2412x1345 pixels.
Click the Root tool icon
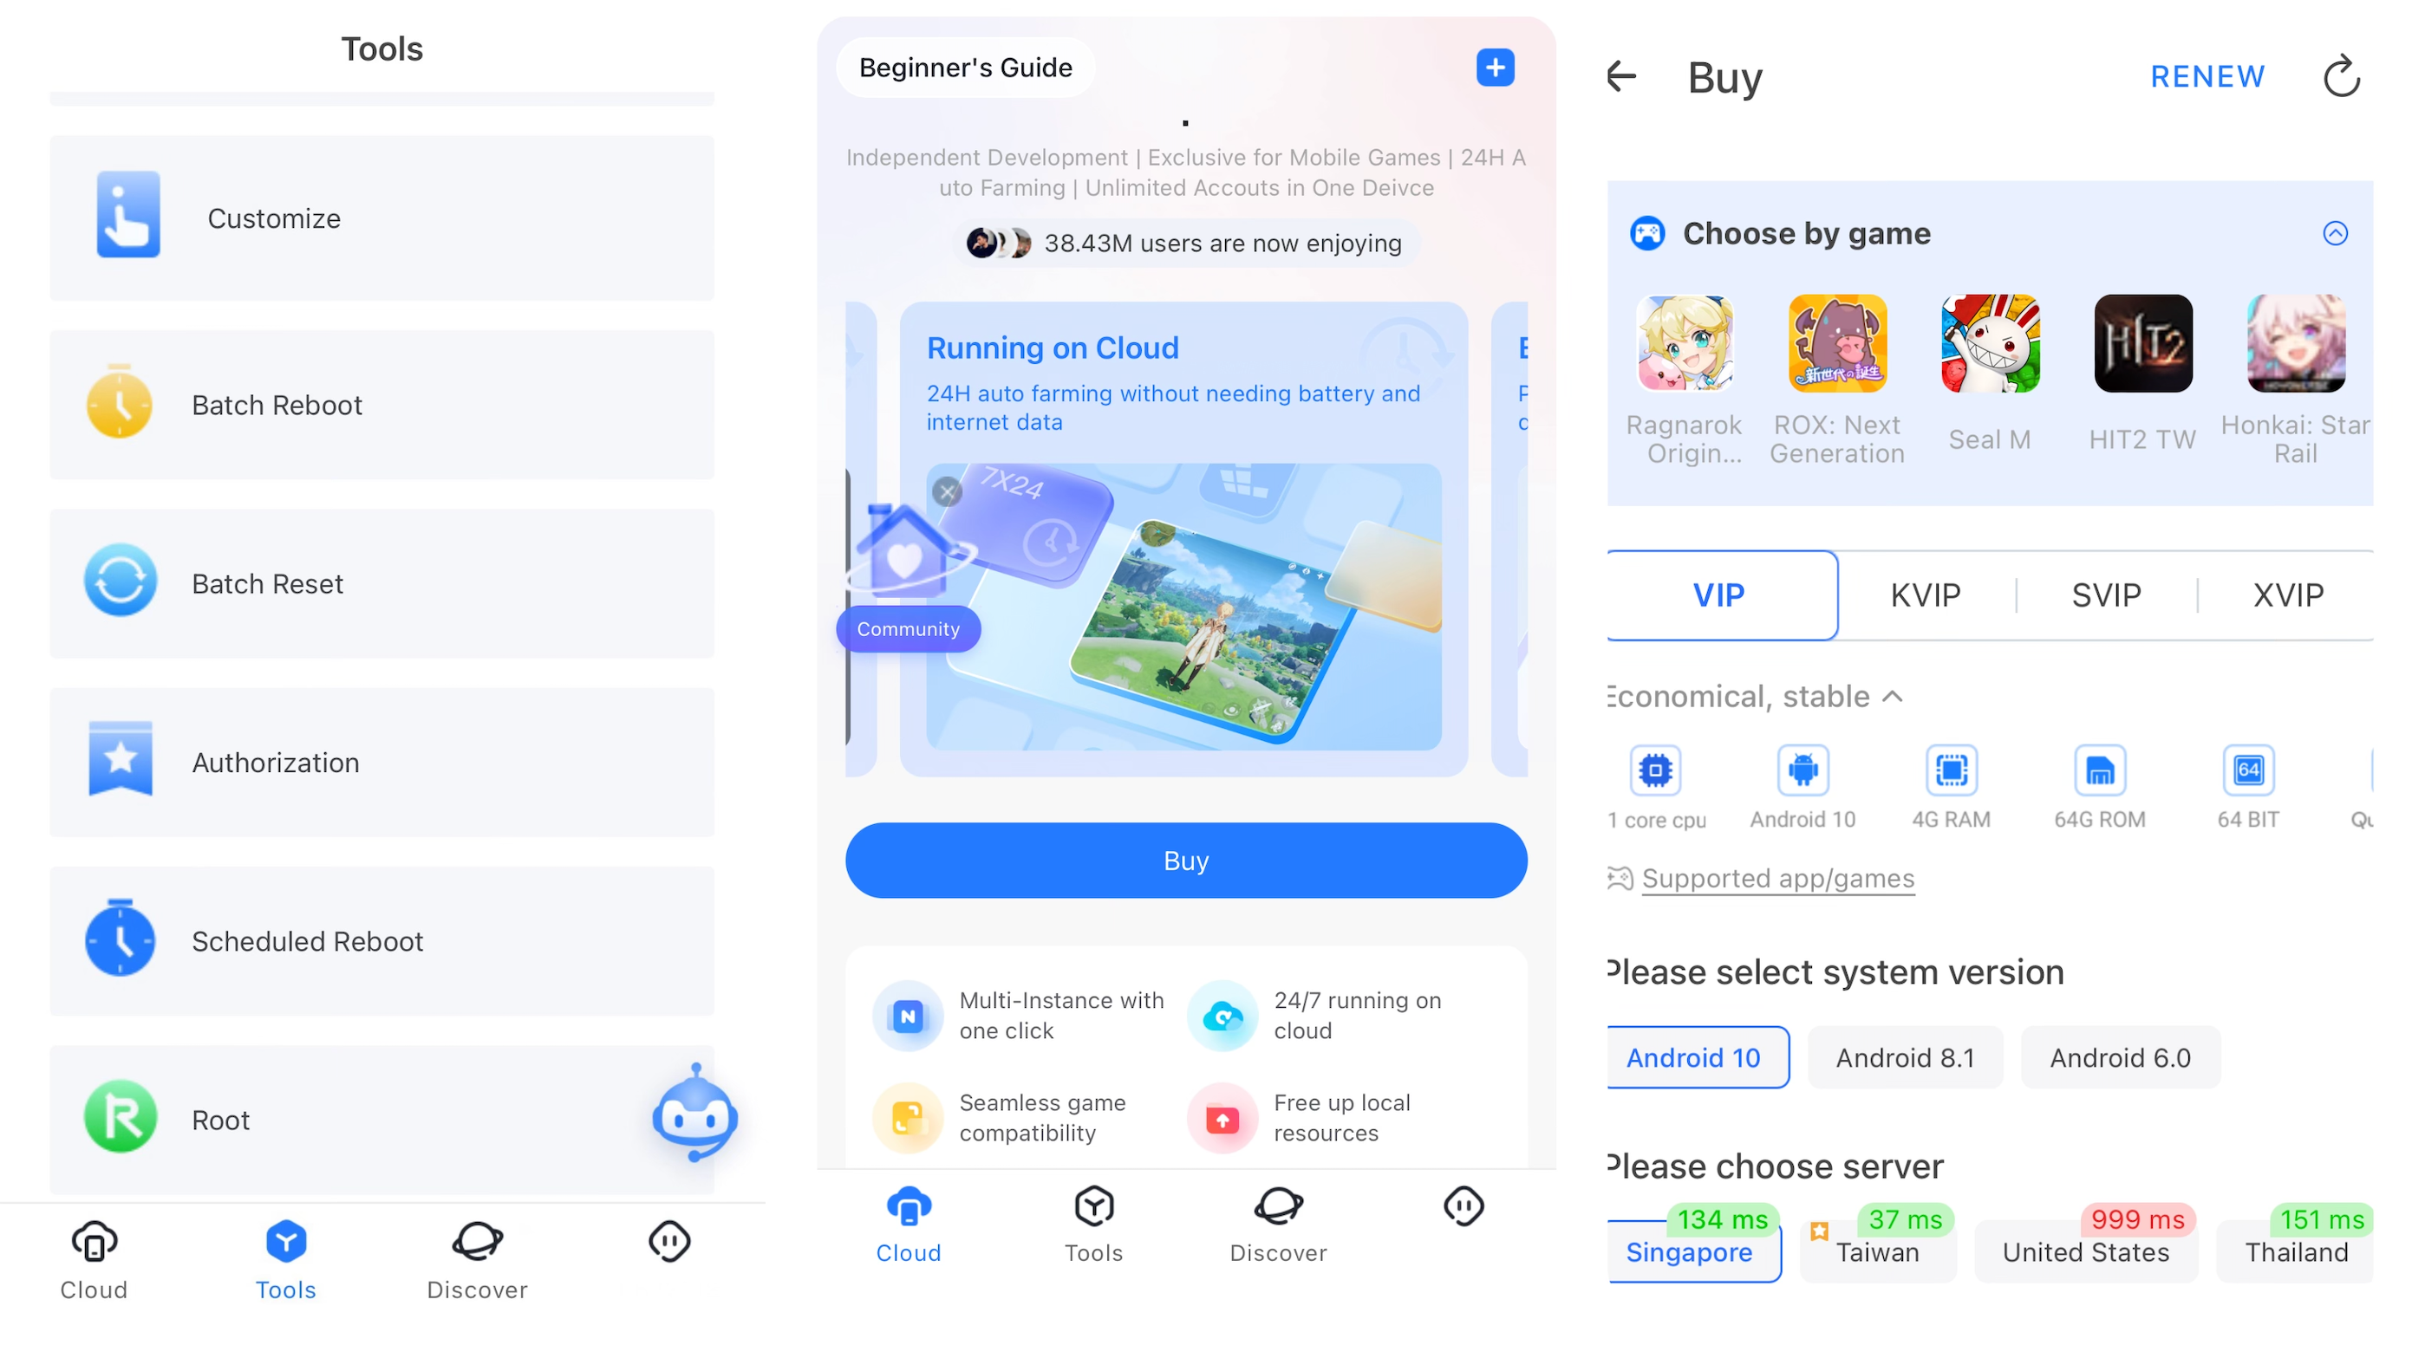(120, 1120)
